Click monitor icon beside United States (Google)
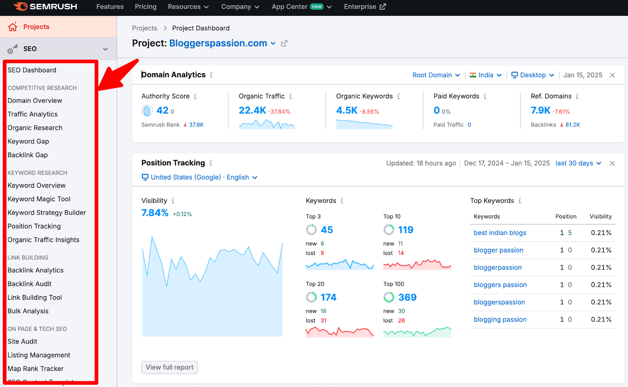The image size is (628, 387). click(x=145, y=177)
